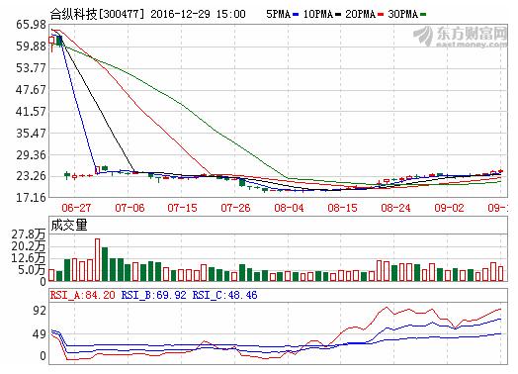Click the 30PMA green legend swatch
518x374 pixels.
[423, 15]
